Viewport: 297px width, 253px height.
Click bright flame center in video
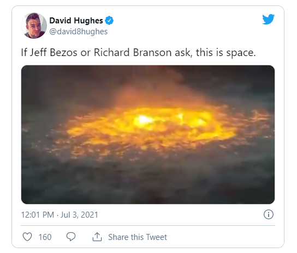pyautogui.click(x=144, y=120)
